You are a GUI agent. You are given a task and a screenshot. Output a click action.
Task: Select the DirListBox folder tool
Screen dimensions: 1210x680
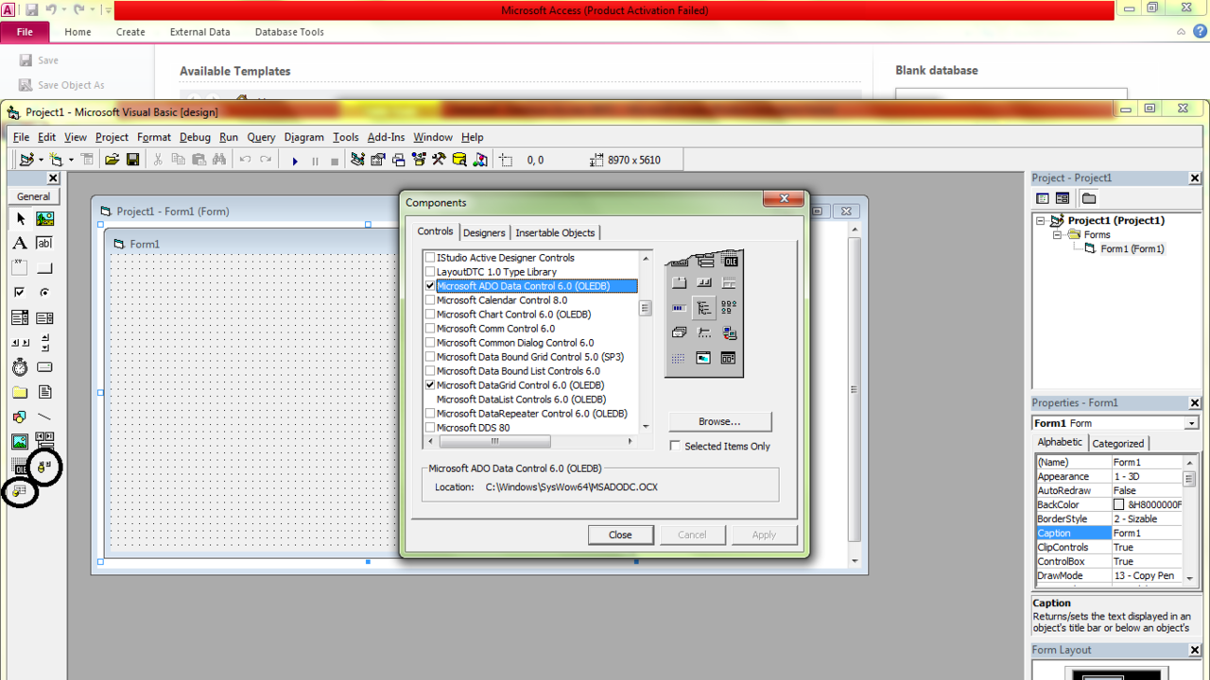(x=20, y=392)
